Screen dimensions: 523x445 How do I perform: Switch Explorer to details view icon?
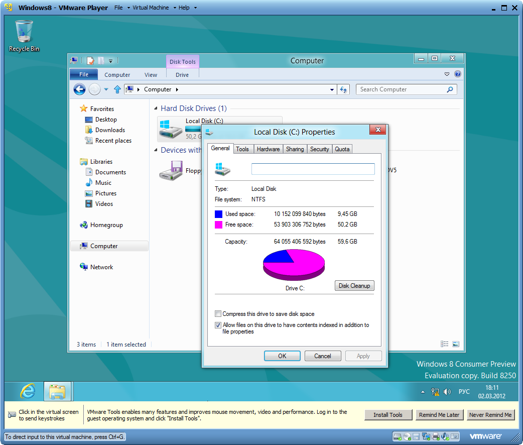coord(444,344)
